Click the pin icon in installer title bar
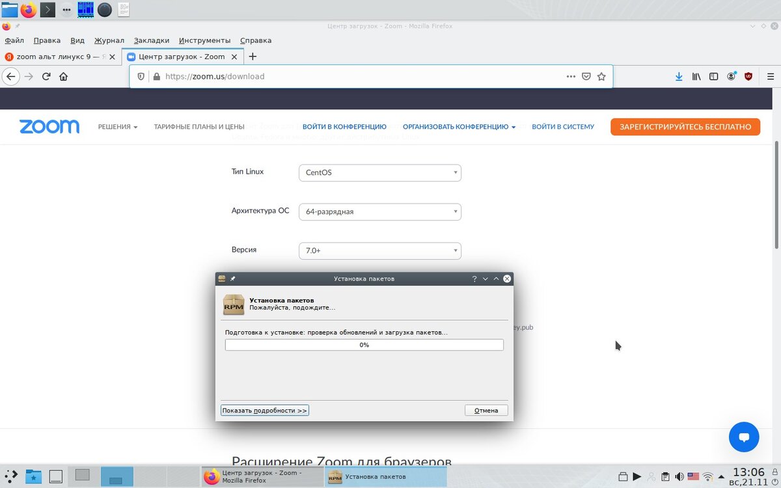This screenshot has height=488, width=781. [233, 278]
